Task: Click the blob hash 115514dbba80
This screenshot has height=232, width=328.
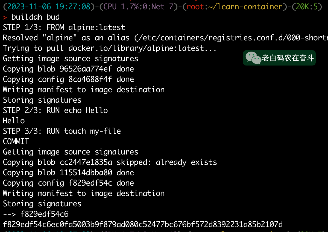Action: (86, 172)
